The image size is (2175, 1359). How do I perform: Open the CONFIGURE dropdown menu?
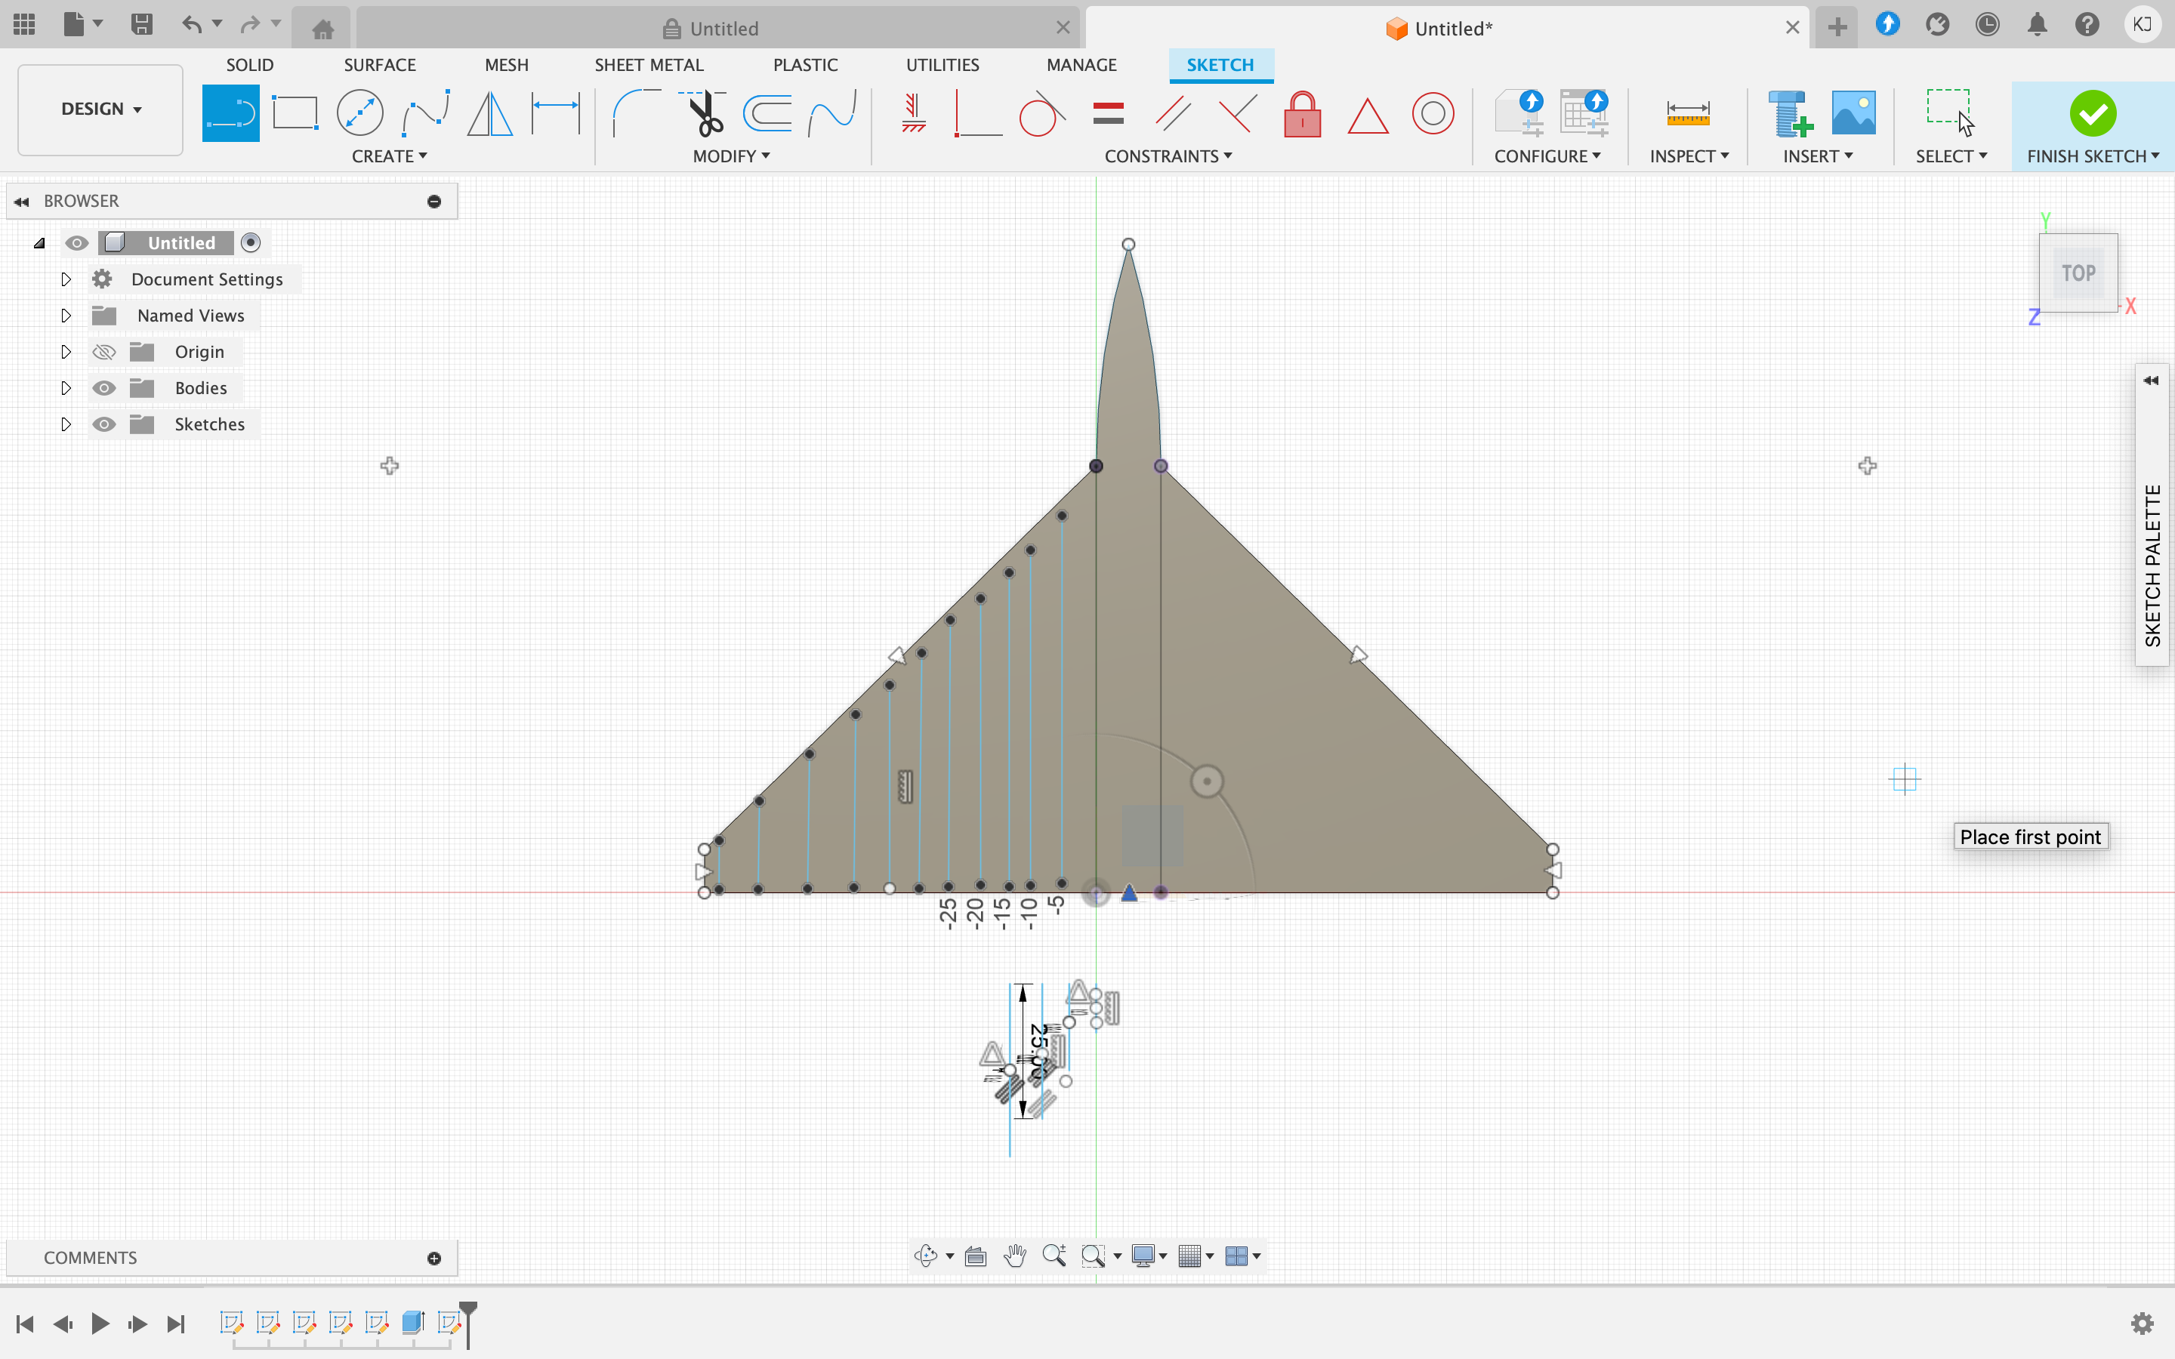(x=1547, y=156)
